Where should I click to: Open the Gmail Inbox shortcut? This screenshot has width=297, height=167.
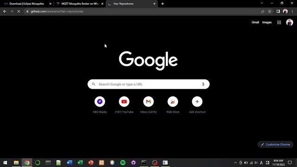tap(148, 102)
